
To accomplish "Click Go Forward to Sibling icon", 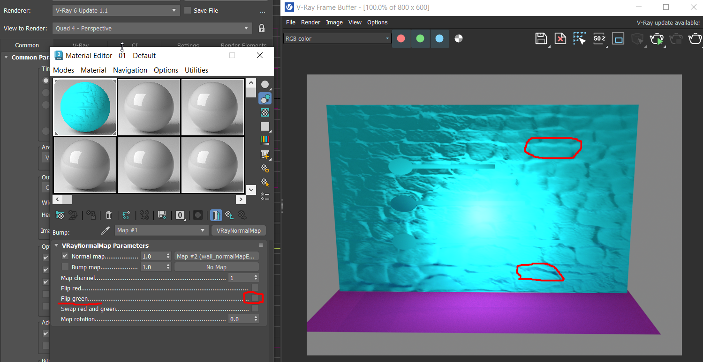I will (x=242, y=215).
